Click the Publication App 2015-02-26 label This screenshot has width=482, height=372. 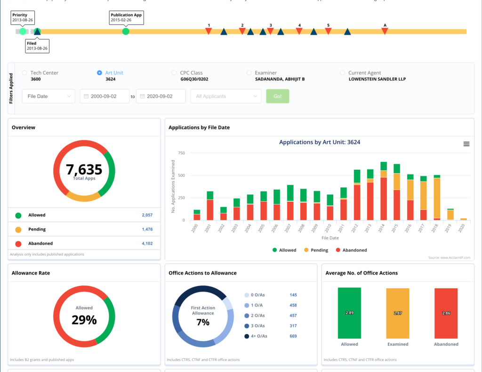pos(126,17)
